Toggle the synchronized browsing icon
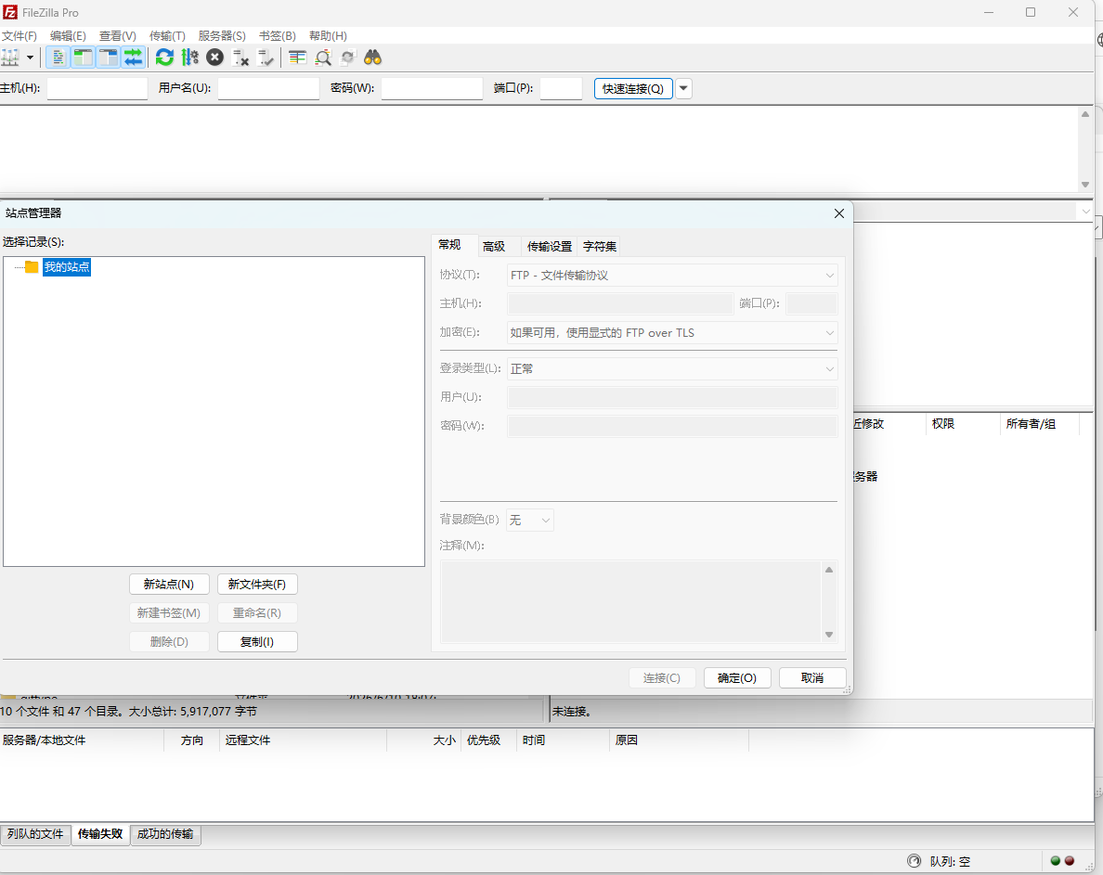The image size is (1103, 875). (347, 58)
